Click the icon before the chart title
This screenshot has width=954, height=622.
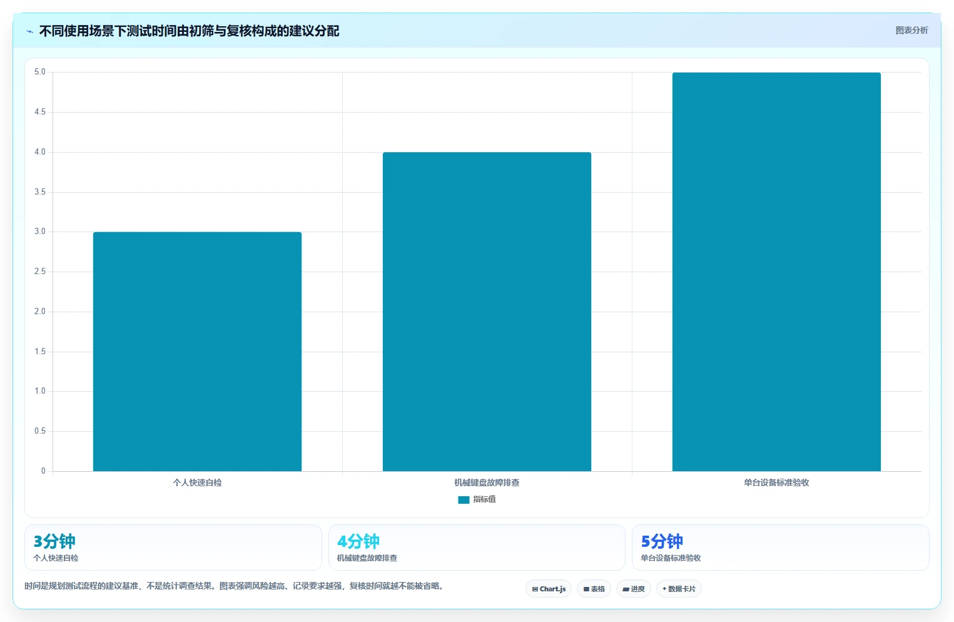click(x=29, y=31)
